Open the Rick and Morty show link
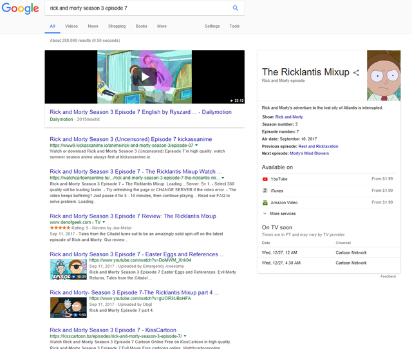The image size is (412, 349). (289, 117)
